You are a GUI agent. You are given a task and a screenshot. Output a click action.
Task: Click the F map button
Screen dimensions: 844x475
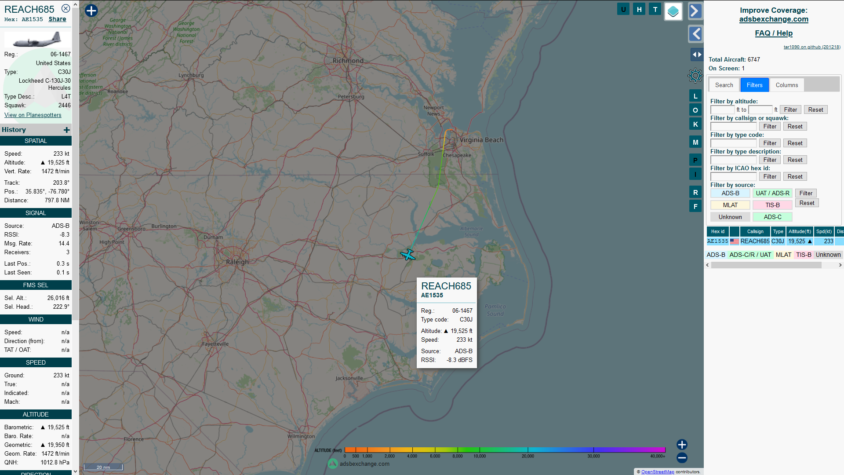click(x=695, y=206)
